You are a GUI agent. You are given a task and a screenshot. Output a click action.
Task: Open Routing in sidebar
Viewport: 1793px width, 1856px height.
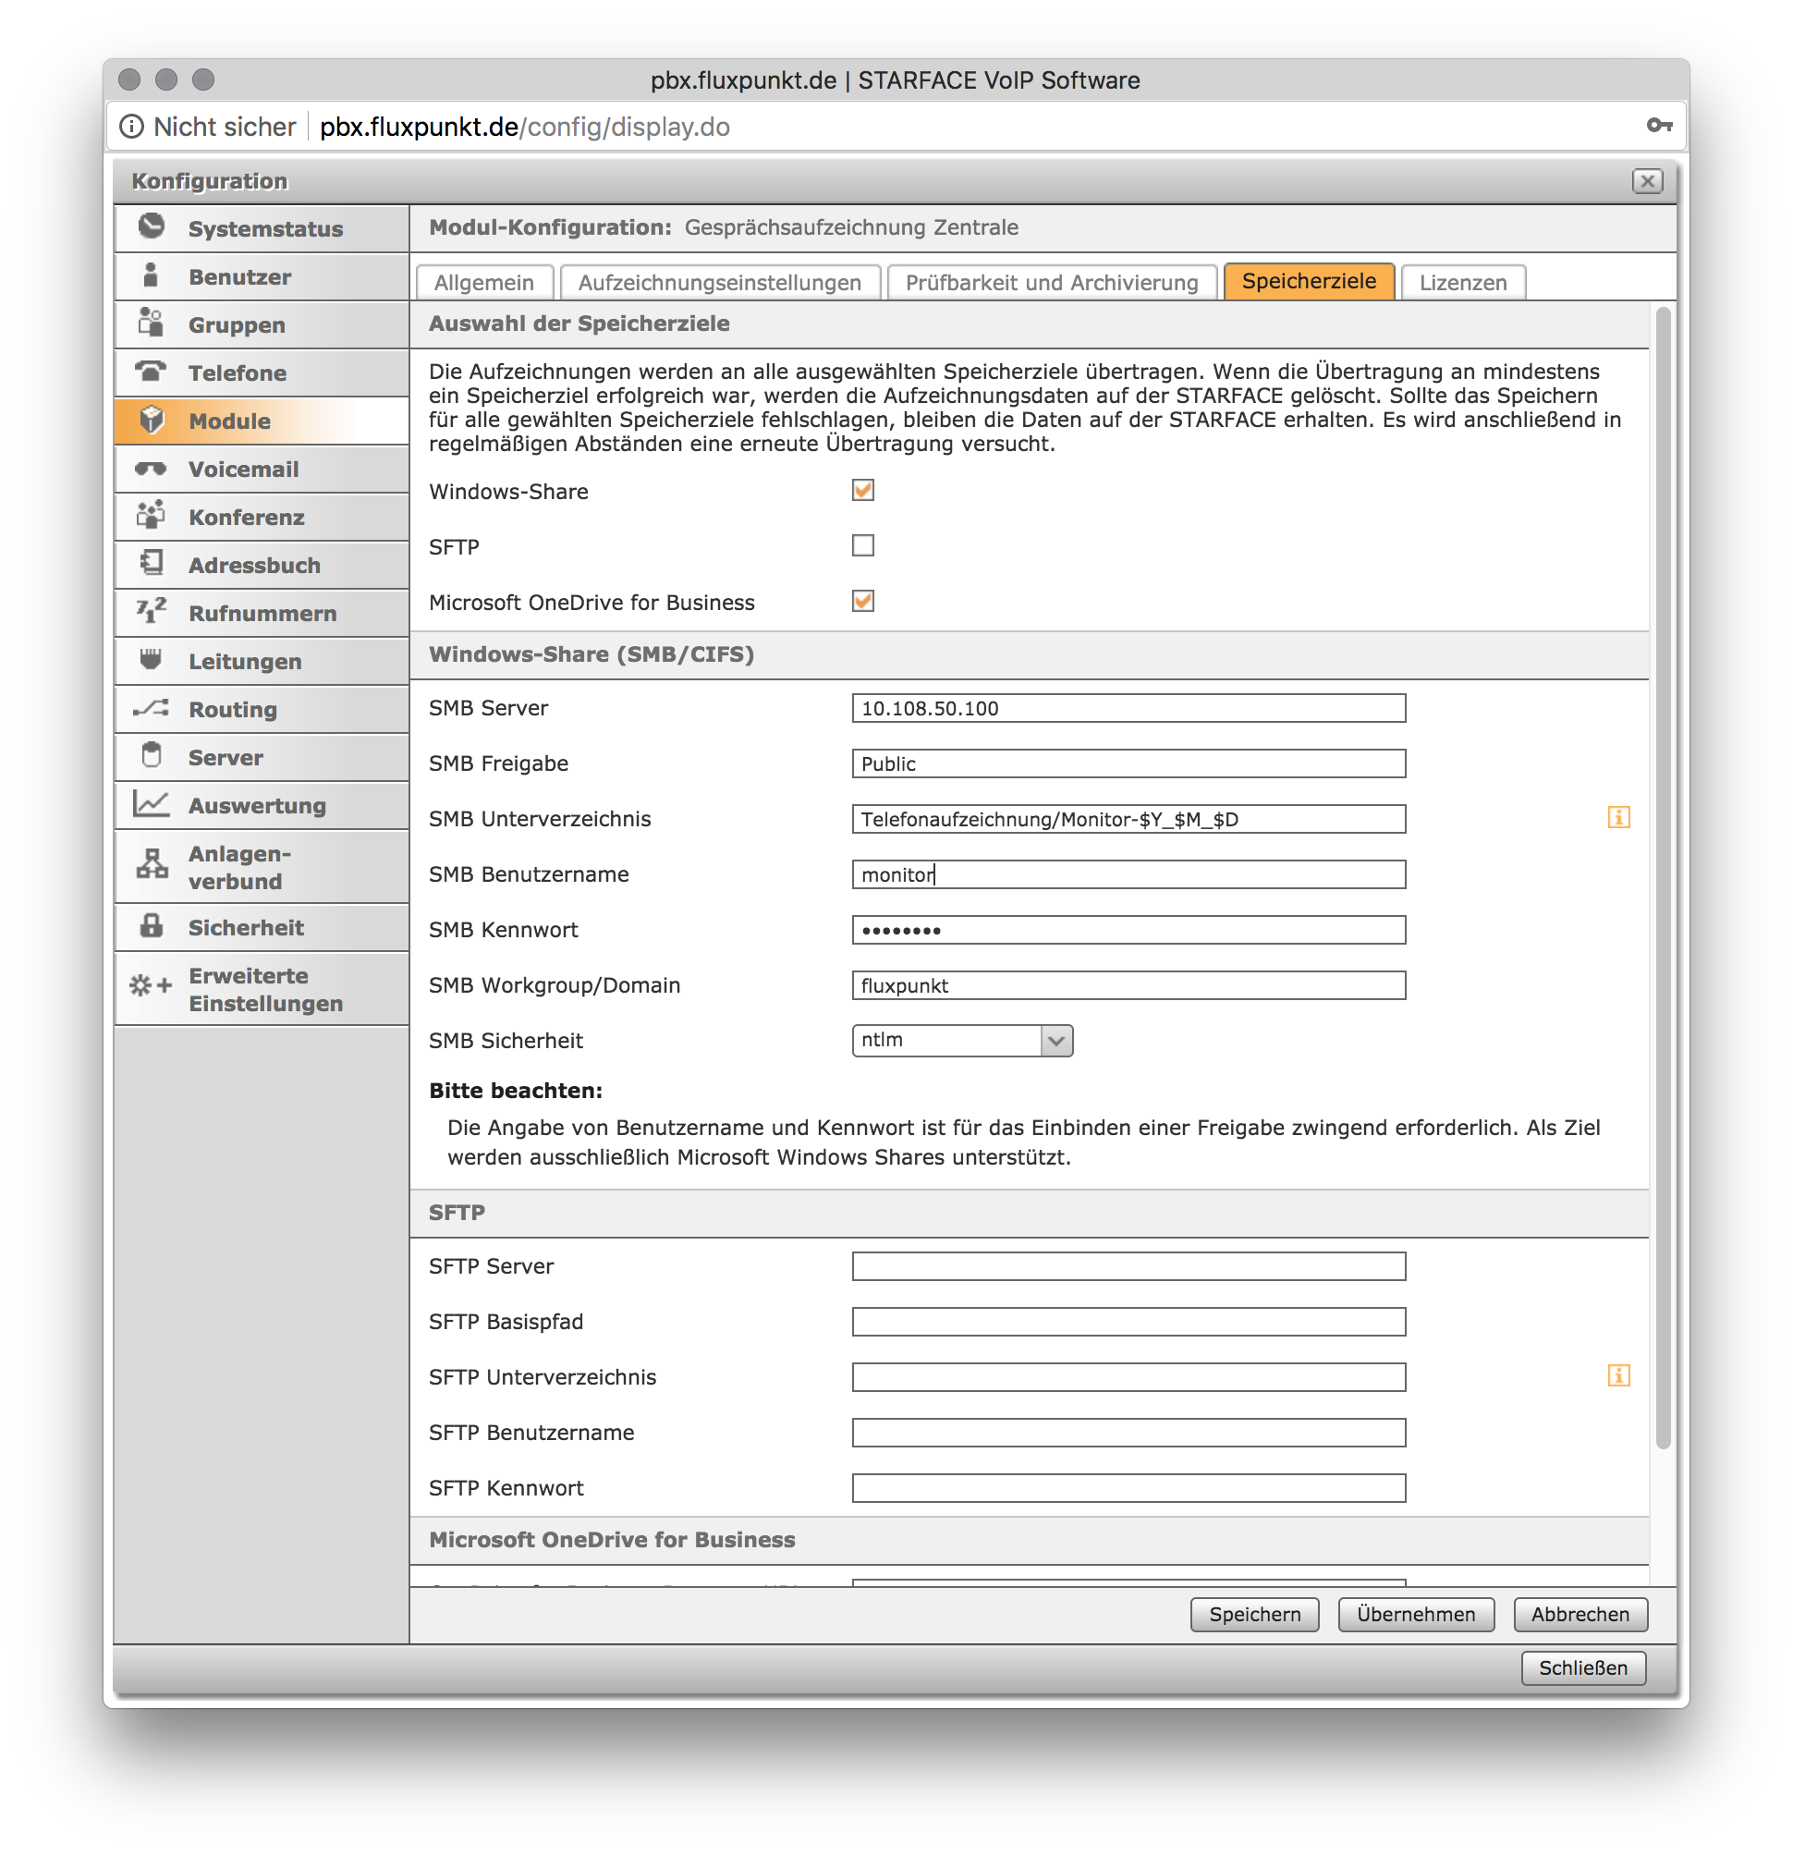click(262, 709)
